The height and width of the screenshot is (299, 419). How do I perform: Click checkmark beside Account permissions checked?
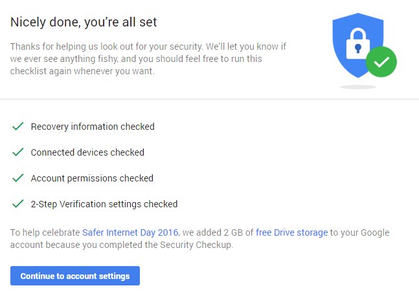tap(17, 178)
